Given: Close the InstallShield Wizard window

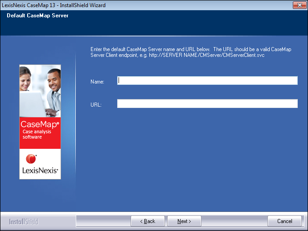Looking at the screenshot, I should pyautogui.click(x=298, y=5).
